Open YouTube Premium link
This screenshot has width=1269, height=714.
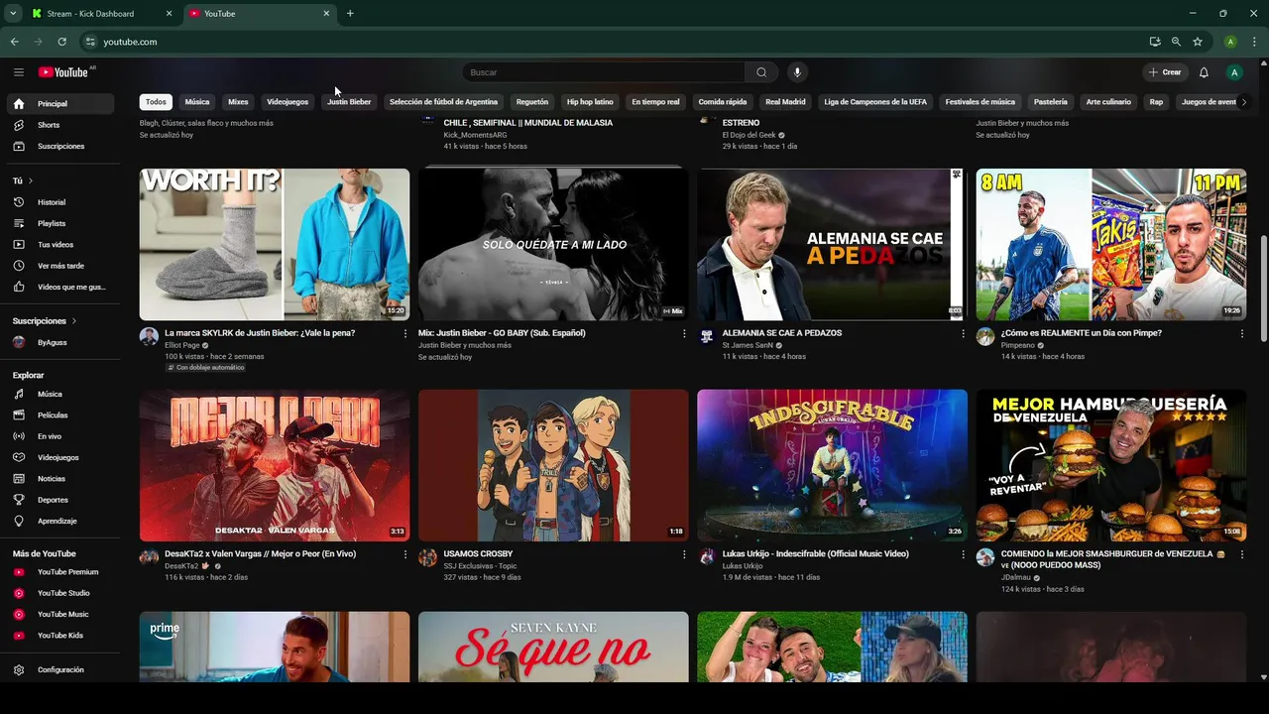pos(59,572)
